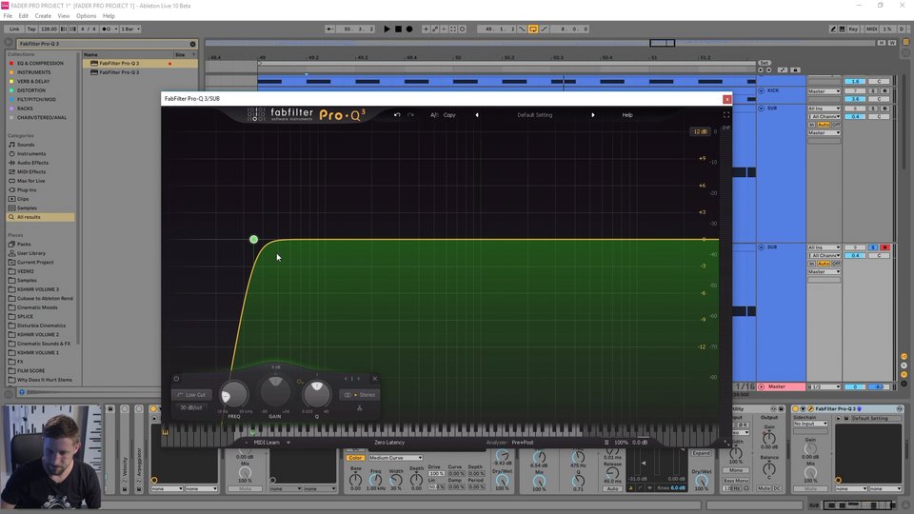The image size is (914, 514).
Task: Select the next band with the right arrow
Action: click(x=359, y=378)
